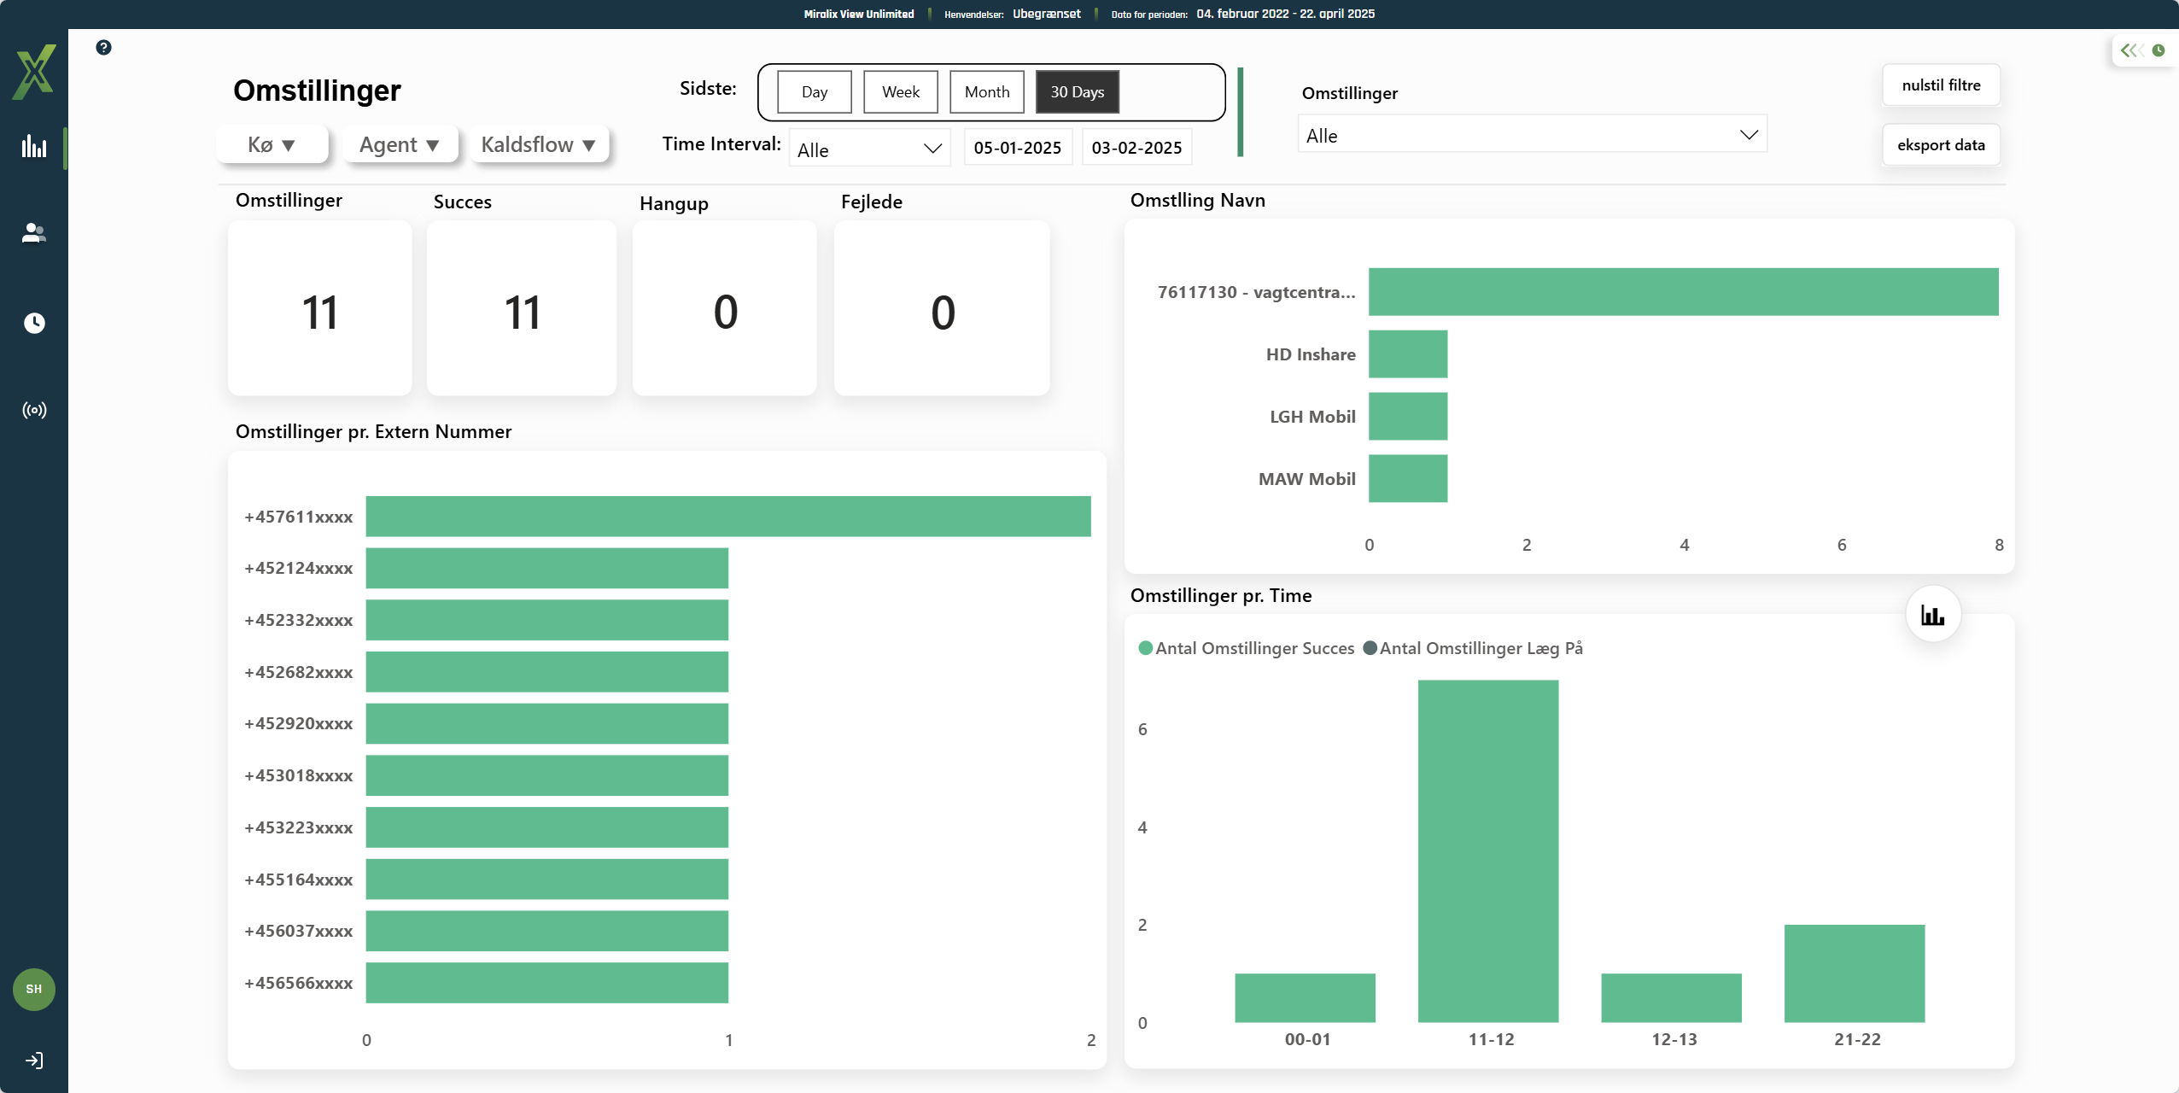Click the logout icon in sidebar
Screen dimensions: 2179x1093
point(34,1061)
